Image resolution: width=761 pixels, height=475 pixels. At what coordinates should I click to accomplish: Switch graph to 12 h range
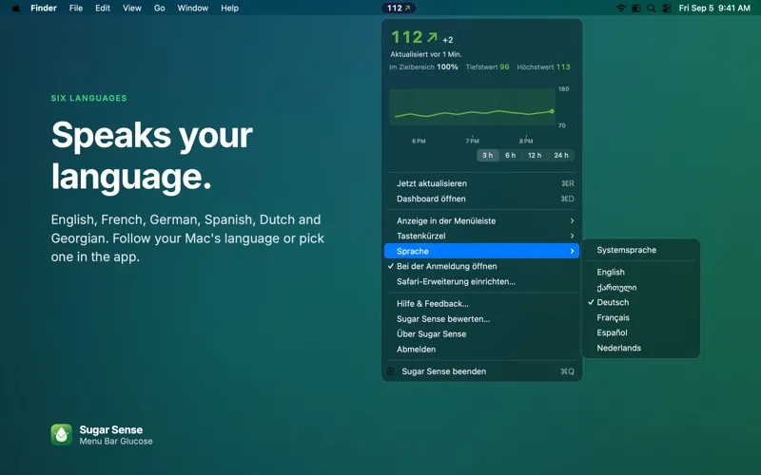click(x=535, y=155)
